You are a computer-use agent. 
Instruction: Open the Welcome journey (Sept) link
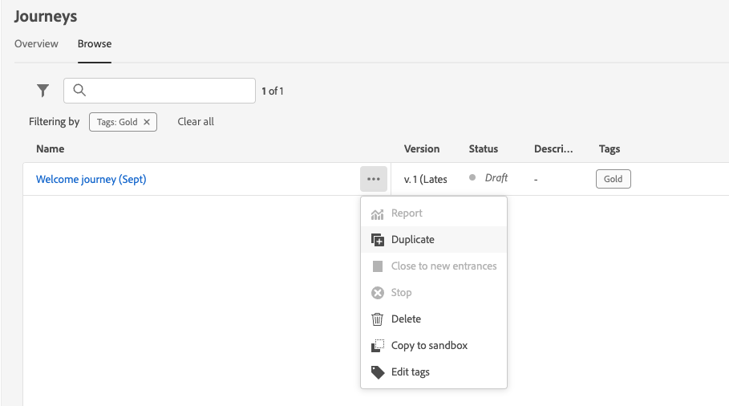91,180
